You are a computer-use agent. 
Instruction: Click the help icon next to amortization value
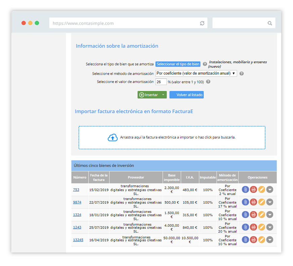point(208,82)
